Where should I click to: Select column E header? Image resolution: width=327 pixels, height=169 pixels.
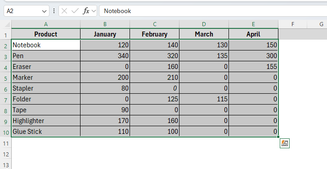click(253, 24)
